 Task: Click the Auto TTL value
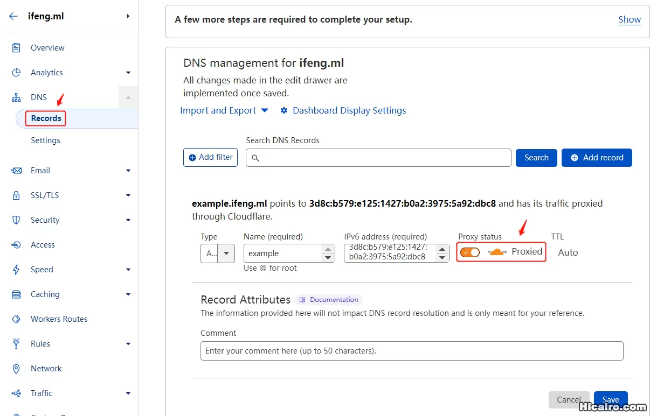pyautogui.click(x=568, y=252)
